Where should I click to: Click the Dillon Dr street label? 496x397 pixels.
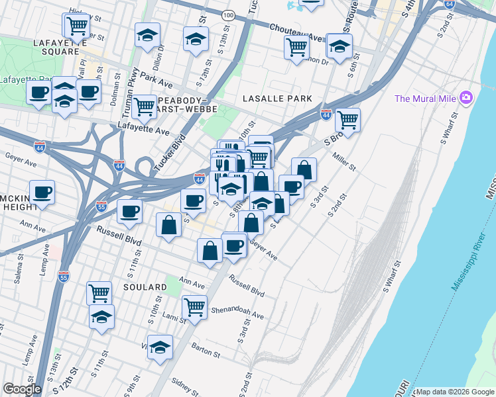pos(158,57)
